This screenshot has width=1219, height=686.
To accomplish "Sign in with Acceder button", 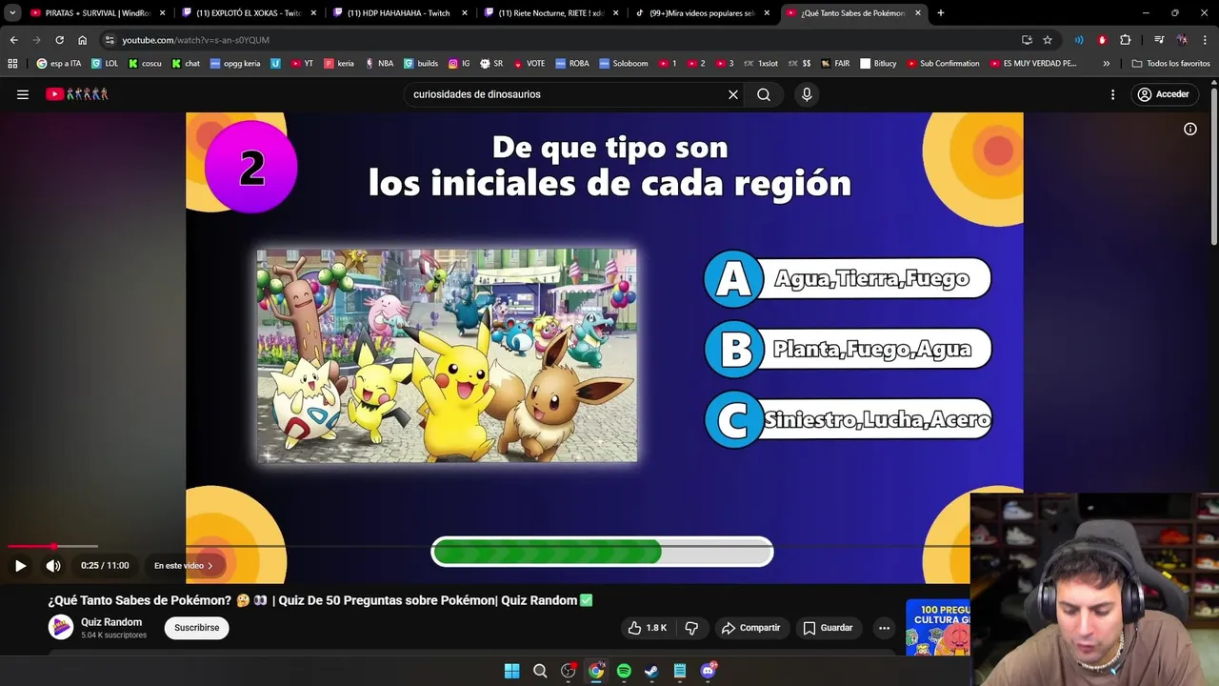I will 1164,94.
